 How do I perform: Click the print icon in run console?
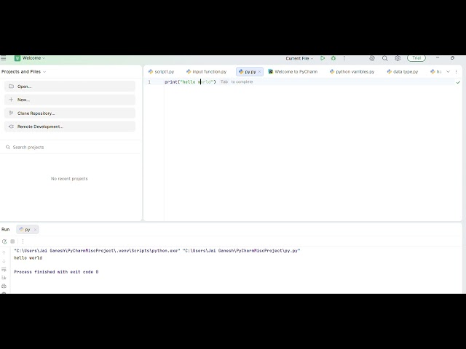pos(4,286)
